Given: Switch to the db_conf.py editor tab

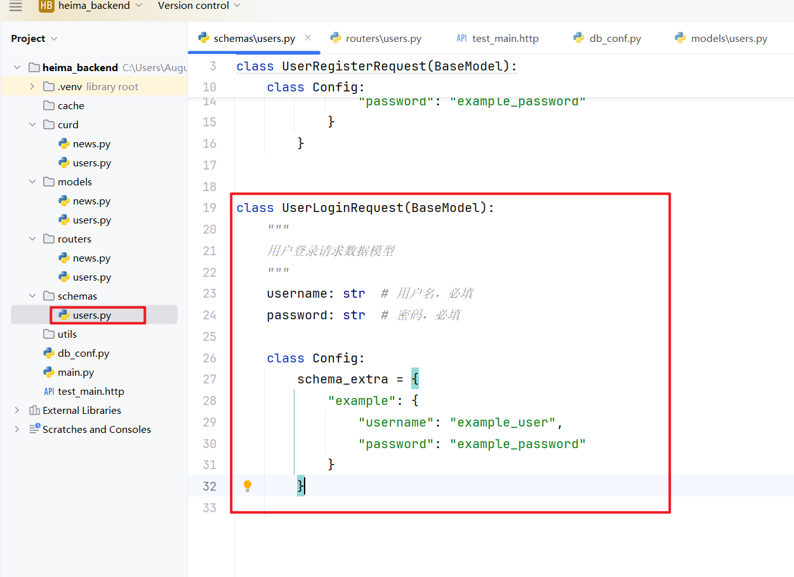Looking at the screenshot, I should 614,39.
